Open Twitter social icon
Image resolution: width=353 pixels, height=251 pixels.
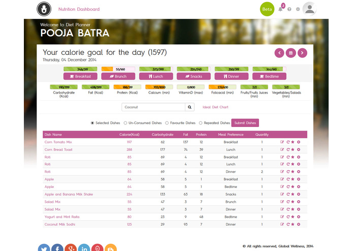44,247
